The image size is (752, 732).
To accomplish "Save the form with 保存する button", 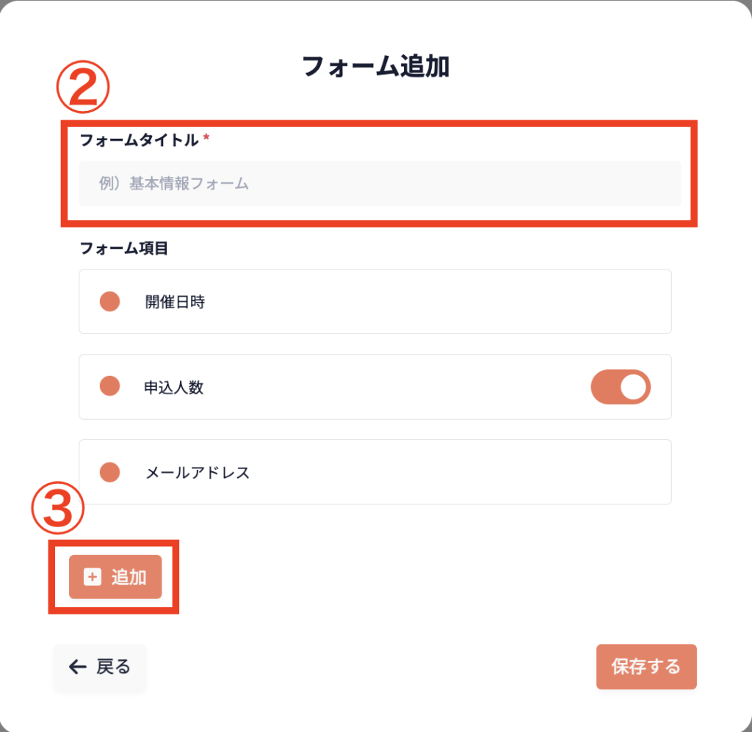I will 646,667.
